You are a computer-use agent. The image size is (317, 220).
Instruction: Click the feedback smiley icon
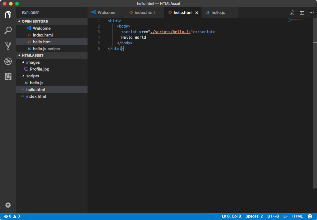(310, 216)
